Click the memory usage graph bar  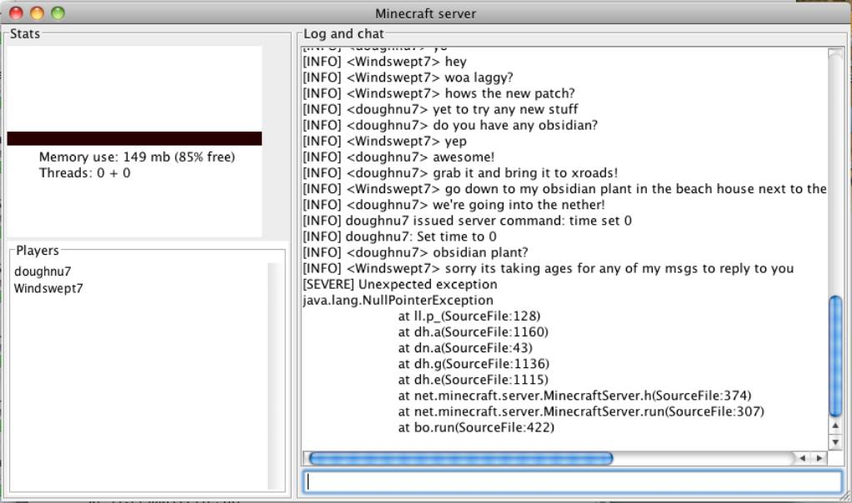click(134, 138)
